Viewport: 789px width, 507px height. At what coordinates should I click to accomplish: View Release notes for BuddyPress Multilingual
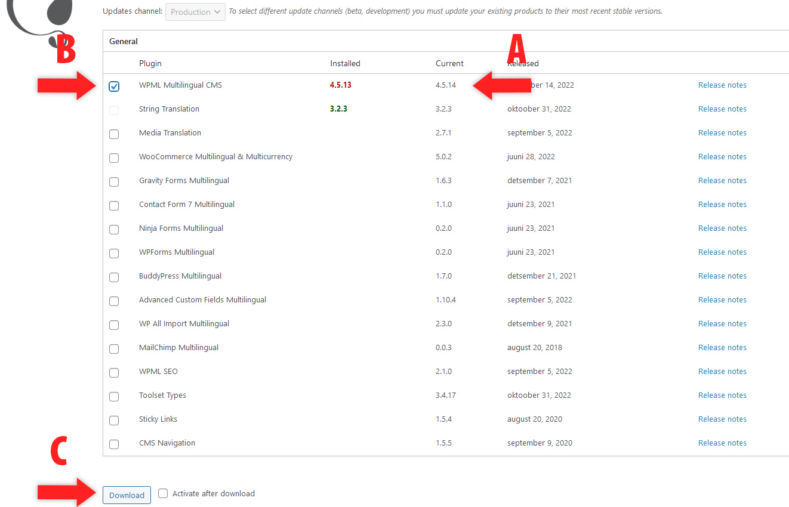tap(722, 276)
